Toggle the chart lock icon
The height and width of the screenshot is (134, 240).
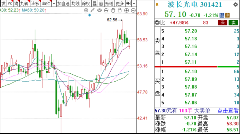click(x=120, y=10)
